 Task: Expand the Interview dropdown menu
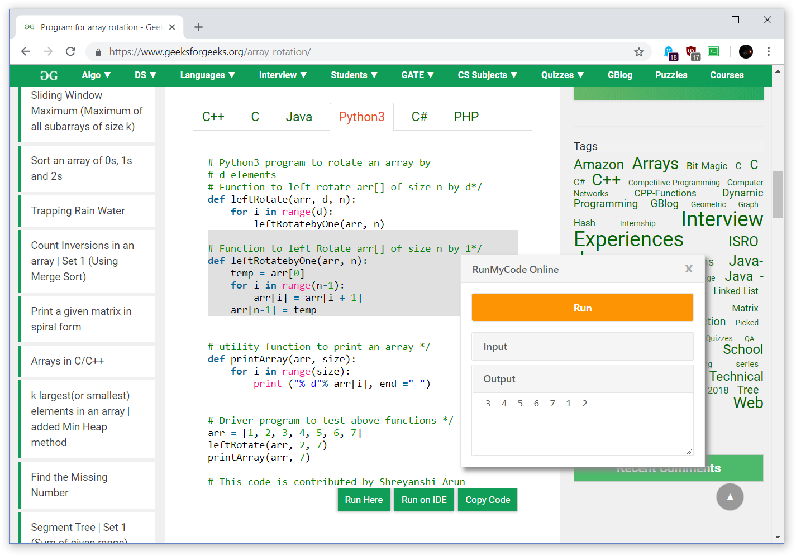(x=283, y=75)
